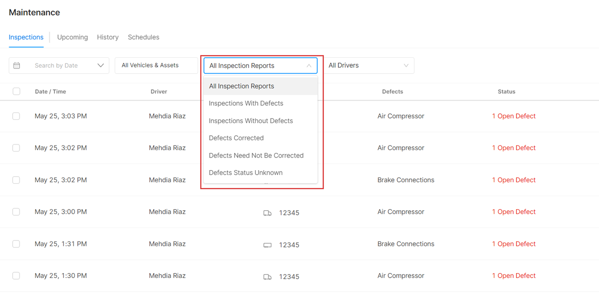This screenshot has width=599, height=302.
Task: Filter by Defects Status Unknown
Action: point(261,172)
